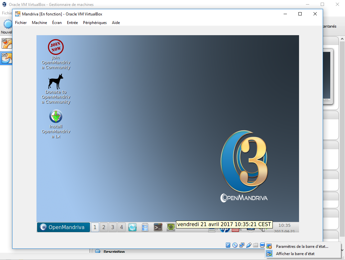Switch to virtual desktop 3
This screenshot has height=260, width=345.
coord(113,227)
